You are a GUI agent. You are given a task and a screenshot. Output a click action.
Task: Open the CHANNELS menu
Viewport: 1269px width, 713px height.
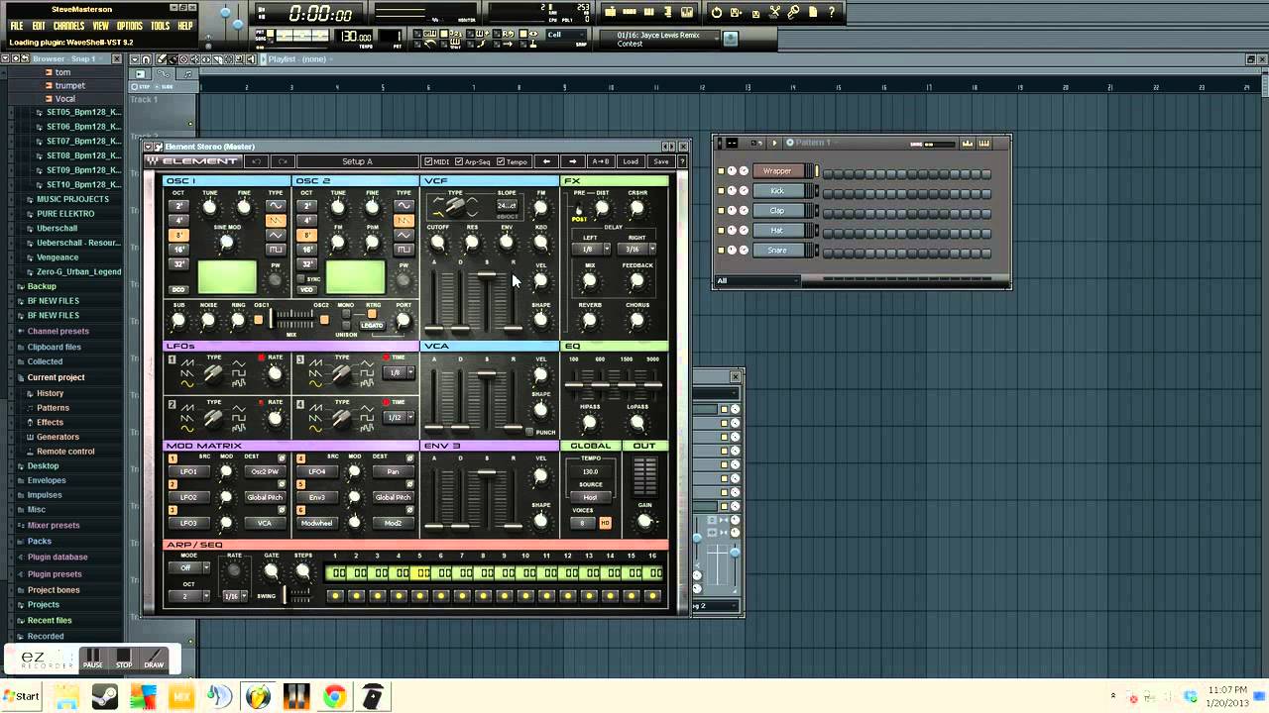click(x=68, y=26)
